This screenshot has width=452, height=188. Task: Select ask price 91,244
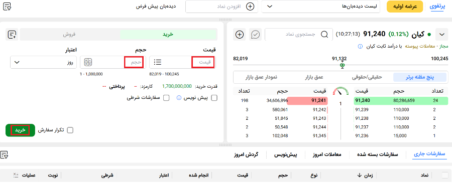(319, 127)
